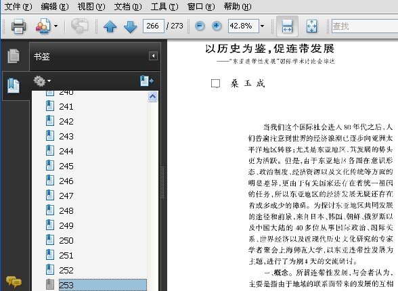Click the document title 以历史为鉴,促连带发展
The width and height of the screenshot is (398, 291).
tap(269, 49)
